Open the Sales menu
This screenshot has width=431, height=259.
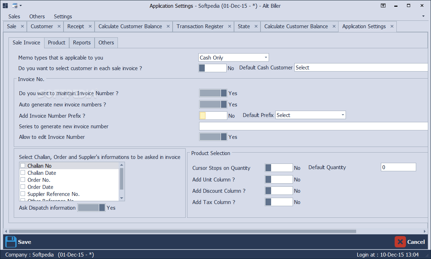coord(14,17)
